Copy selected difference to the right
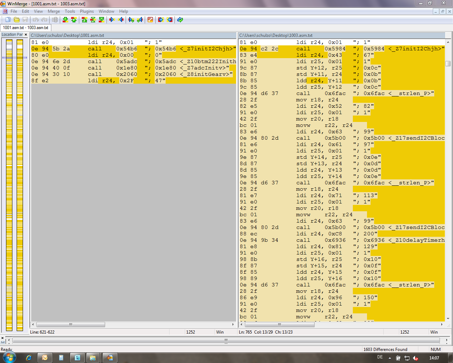The height and width of the screenshot is (363, 453). pos(112,20)
